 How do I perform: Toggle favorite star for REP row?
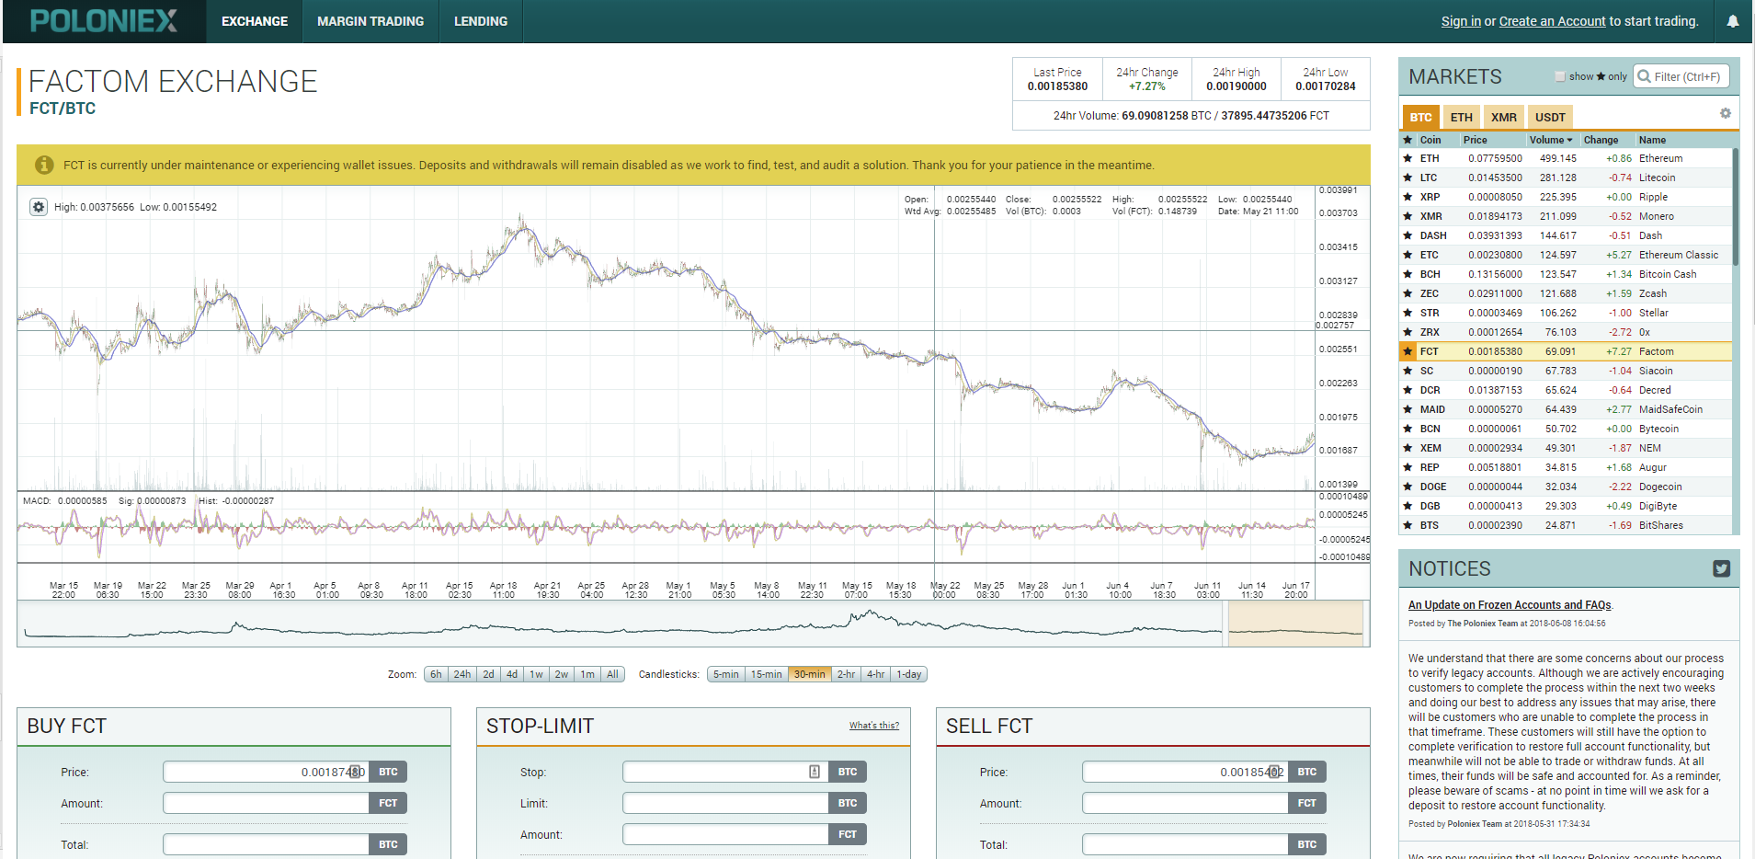click(x=1407, y=467)
